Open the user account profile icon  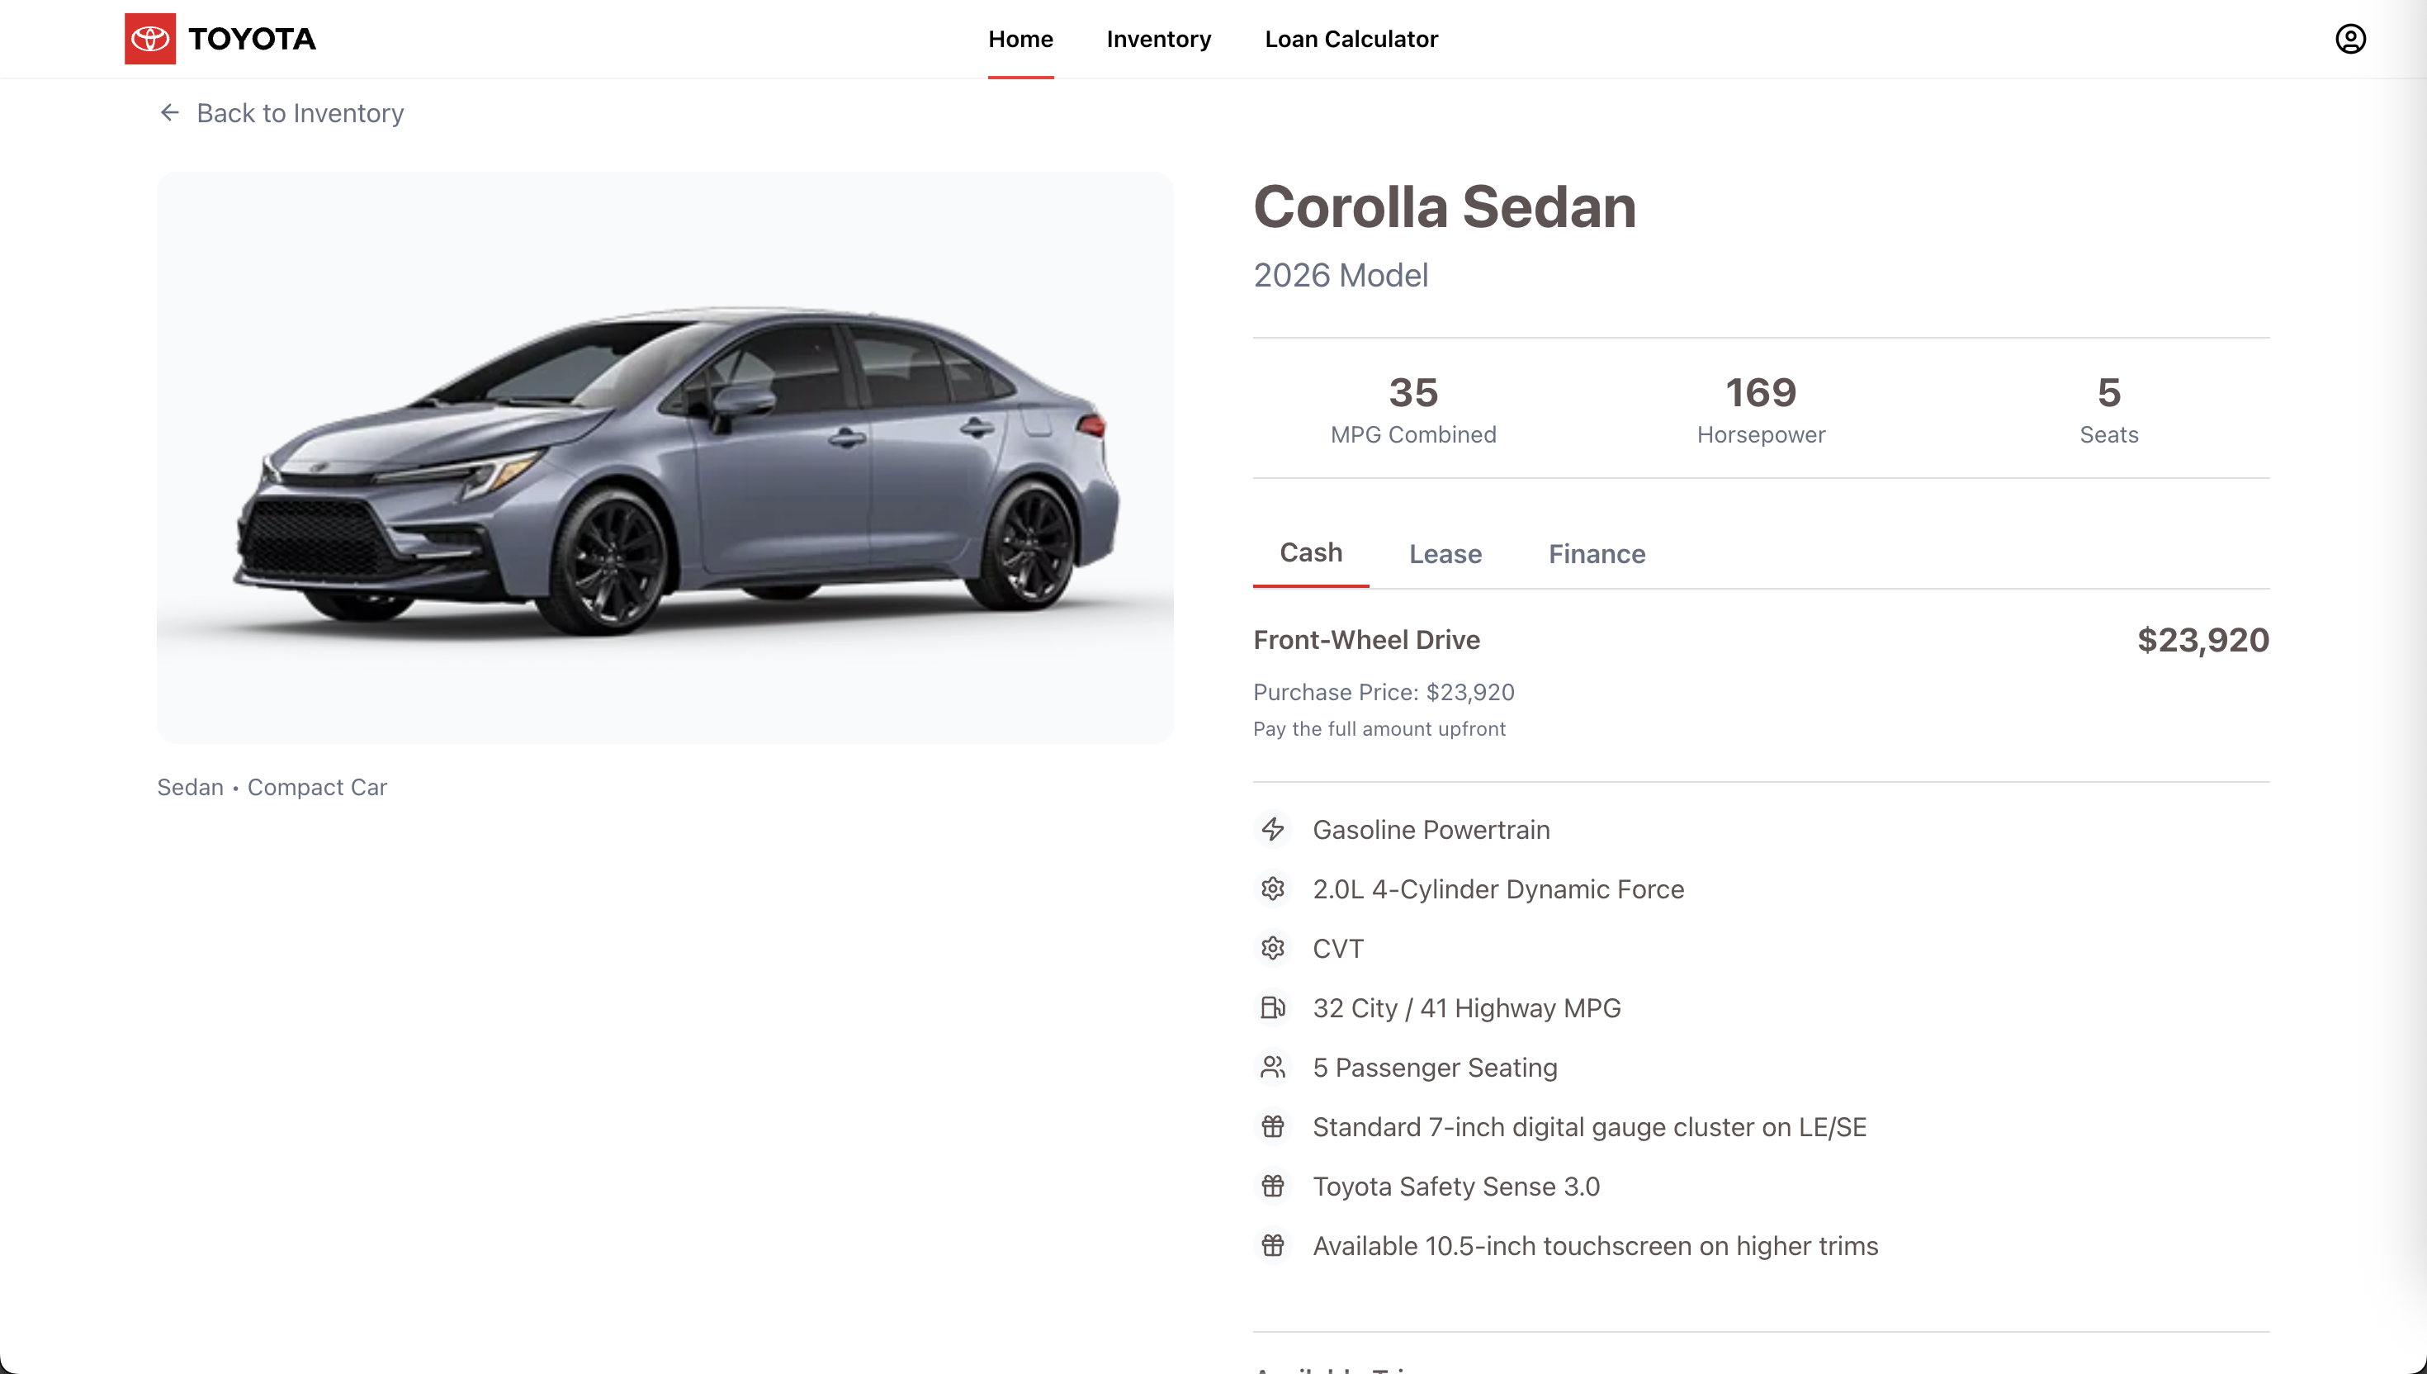point(2349,39)
